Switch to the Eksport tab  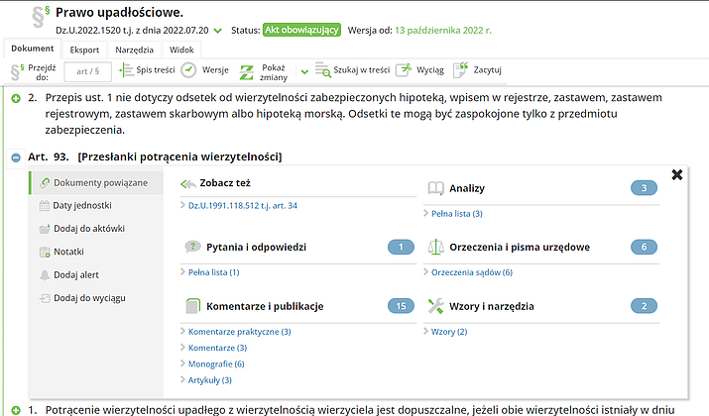coord(84,49)
